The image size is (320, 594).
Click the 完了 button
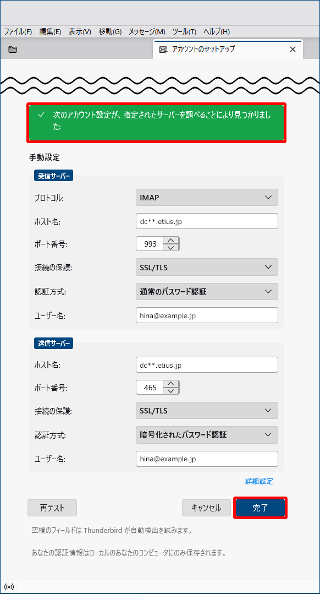260,508
